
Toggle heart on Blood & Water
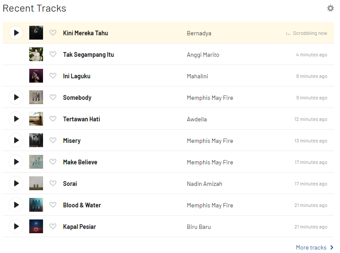53,205
